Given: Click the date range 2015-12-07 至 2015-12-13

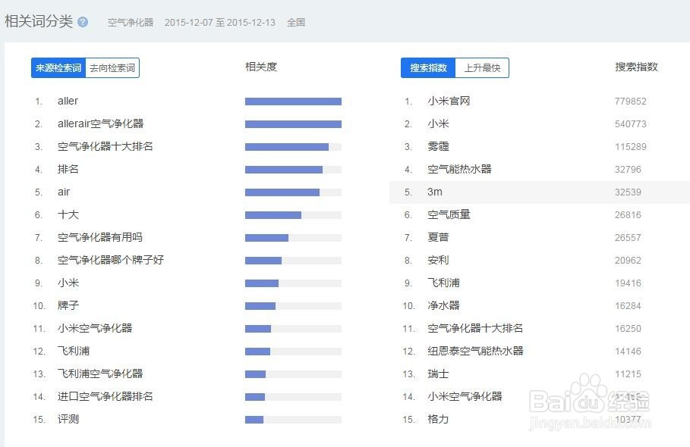Looking at the screenshot, I should click(220, 23).
